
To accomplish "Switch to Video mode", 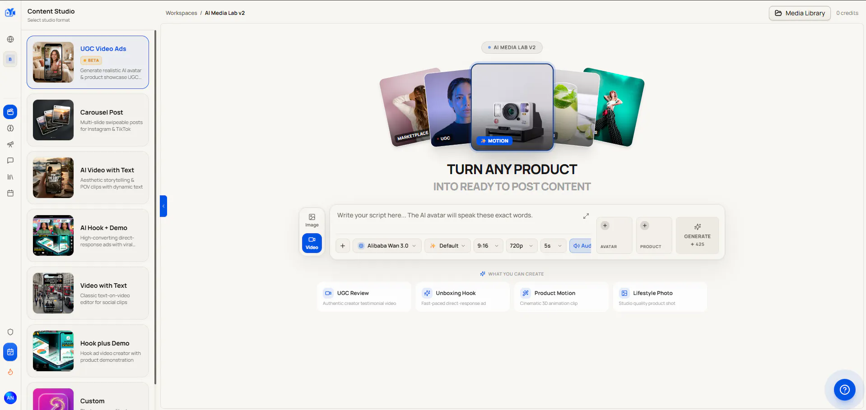I will pyautogui.click(x=312, y=243).
